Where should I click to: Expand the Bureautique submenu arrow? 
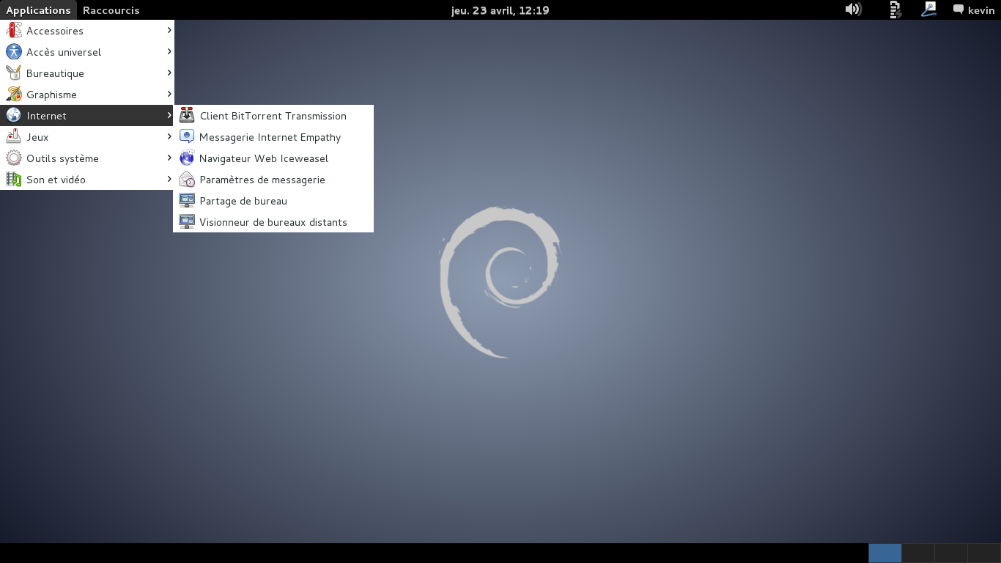[169, 73]
